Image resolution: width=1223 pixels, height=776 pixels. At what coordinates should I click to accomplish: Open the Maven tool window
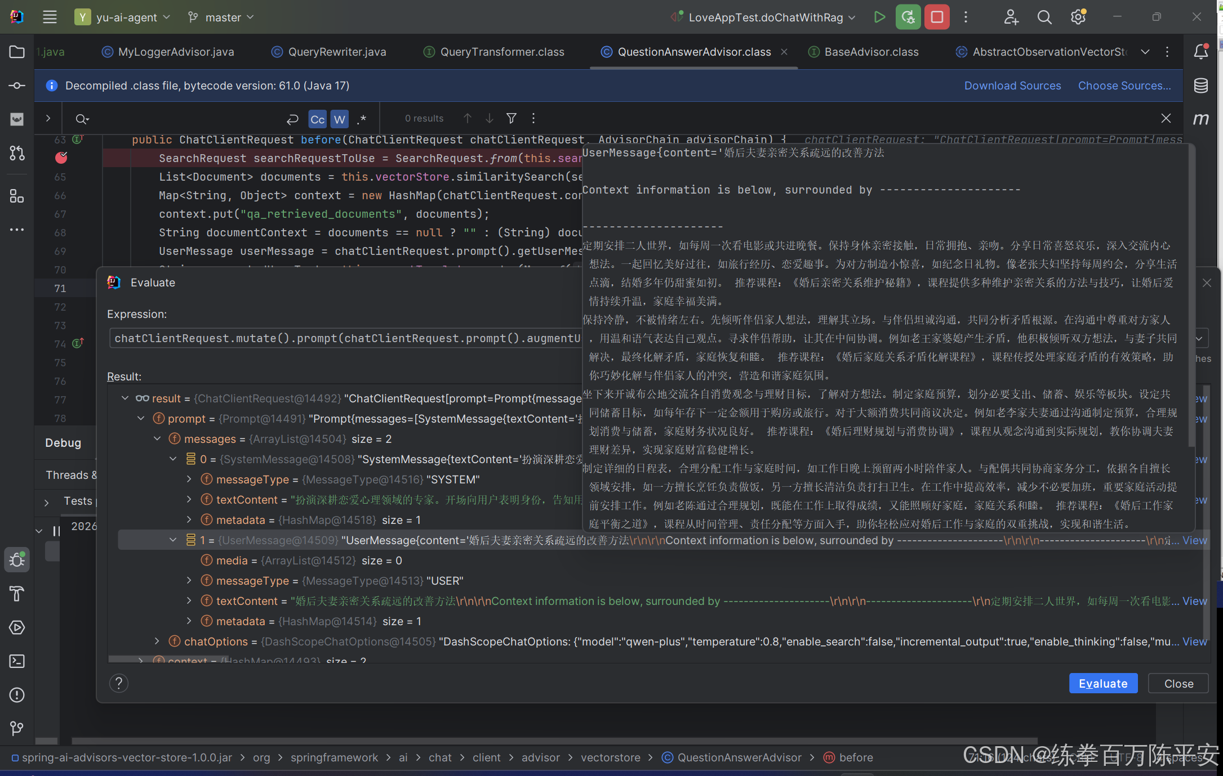click(x=1200, y=119)
